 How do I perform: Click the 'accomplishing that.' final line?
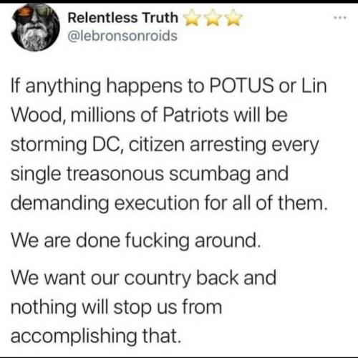coord(96,336)
